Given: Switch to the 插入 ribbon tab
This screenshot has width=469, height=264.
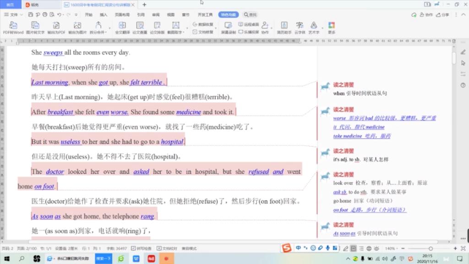Looking at the screenshot, I should pos(104,15).
